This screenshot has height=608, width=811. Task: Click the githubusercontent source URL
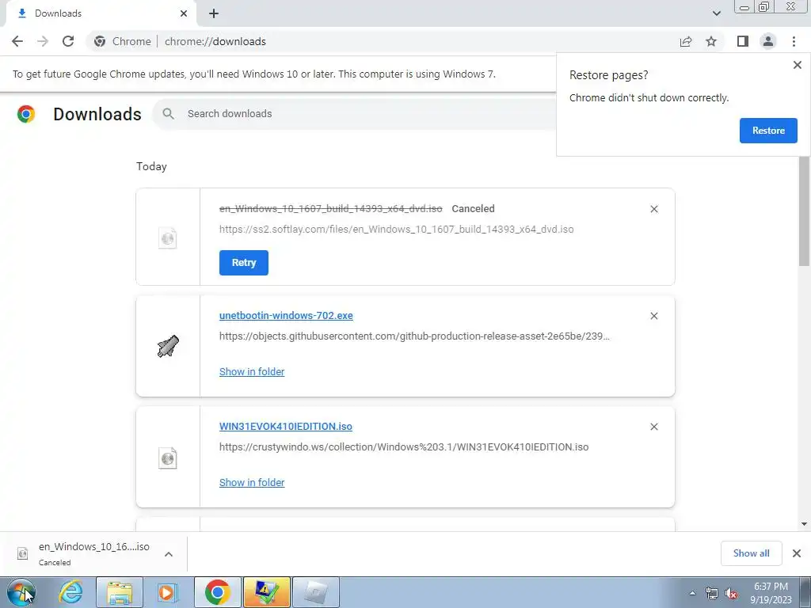pos(414,336)
